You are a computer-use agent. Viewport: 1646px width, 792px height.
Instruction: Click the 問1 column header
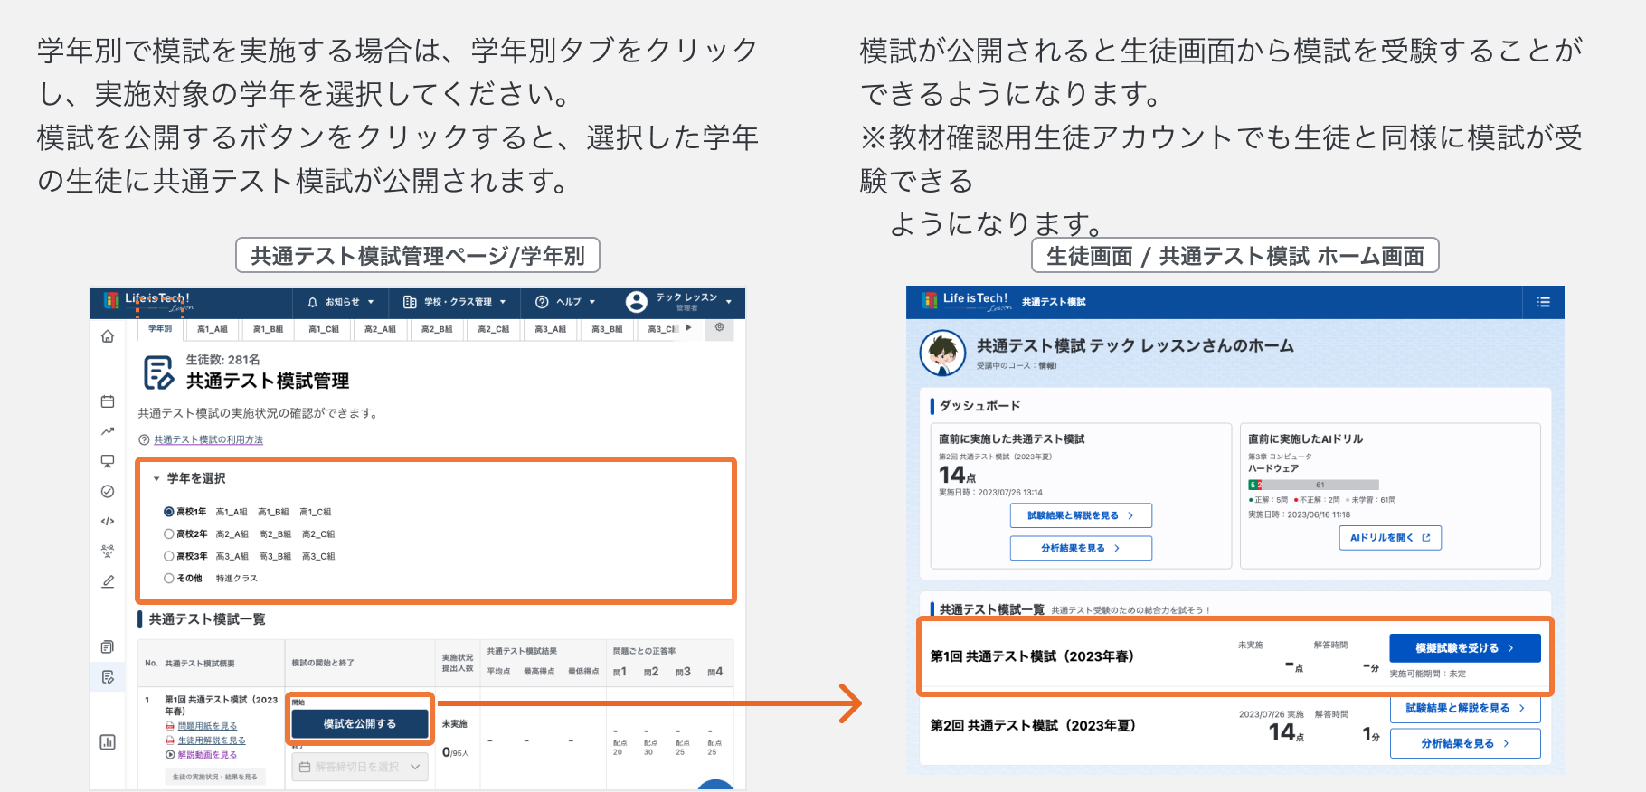click(620, 672)
